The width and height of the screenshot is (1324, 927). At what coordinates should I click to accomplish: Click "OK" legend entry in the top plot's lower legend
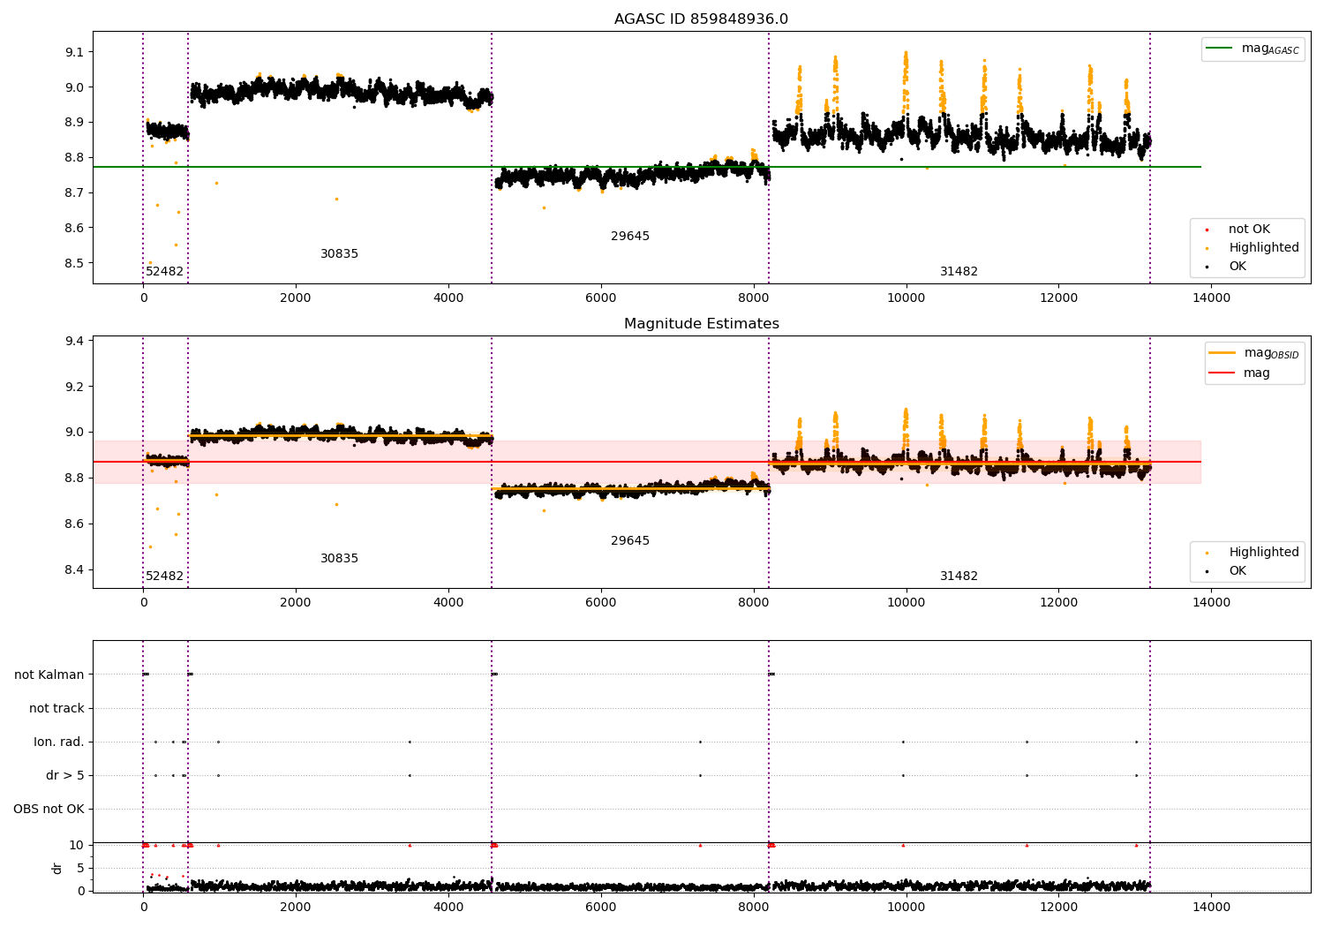1226,266
